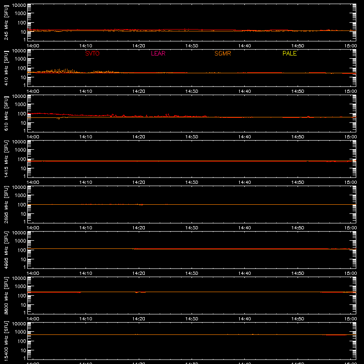This screenshot has height=364, width=364.
Task: Click the 1000 y-axis value of 410 MHz plot
Action: point(20,59)
